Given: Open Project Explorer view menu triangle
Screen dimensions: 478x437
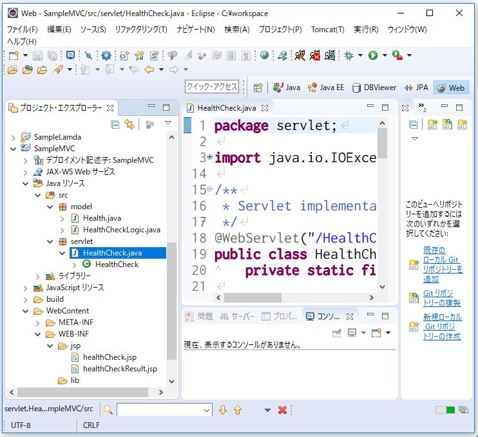Looking at the screenshot, I should click(x=168, y=123).
